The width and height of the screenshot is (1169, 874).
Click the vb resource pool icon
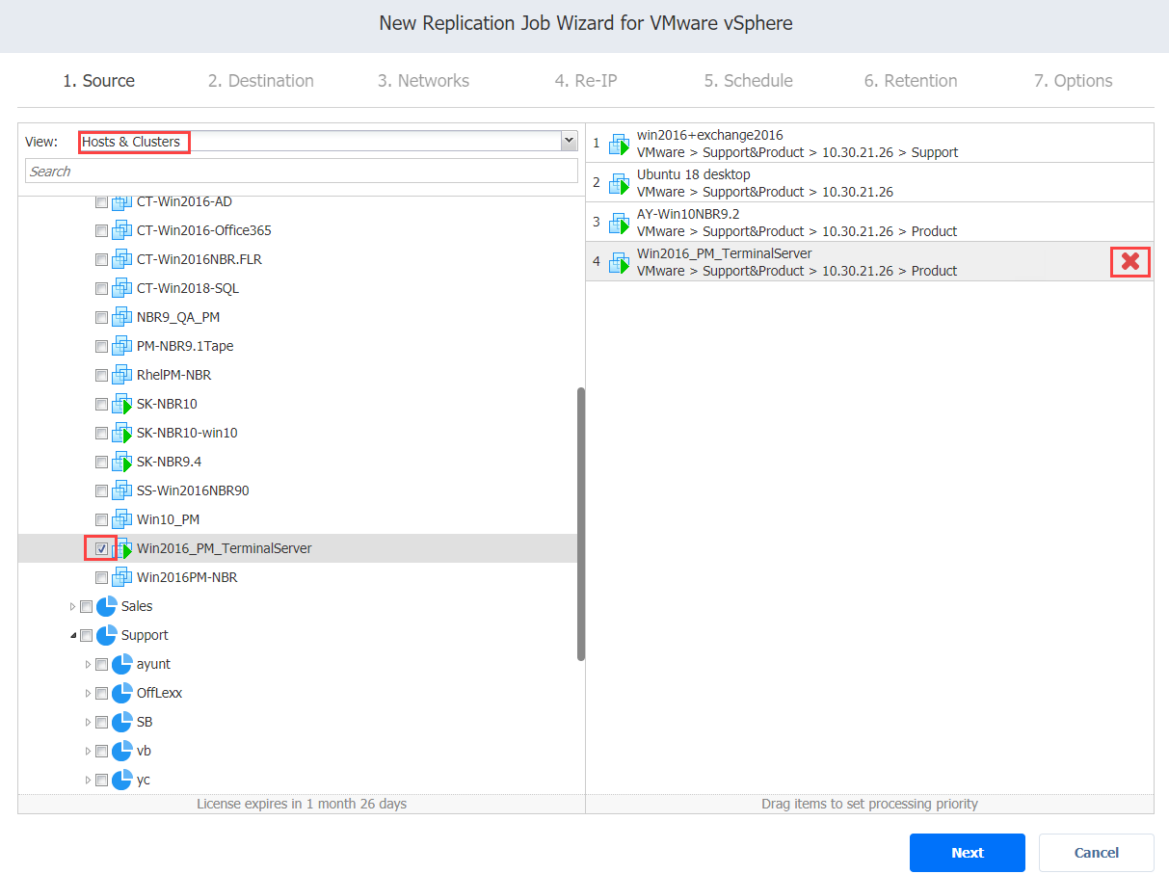121,751
